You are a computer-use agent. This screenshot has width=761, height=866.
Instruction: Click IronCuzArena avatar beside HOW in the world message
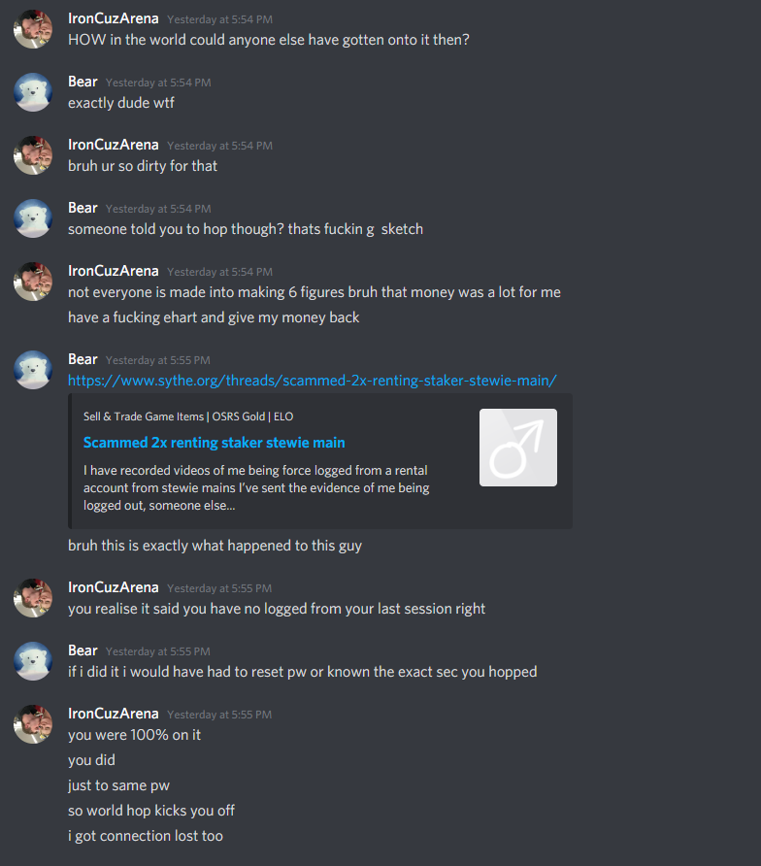(33, 29)
